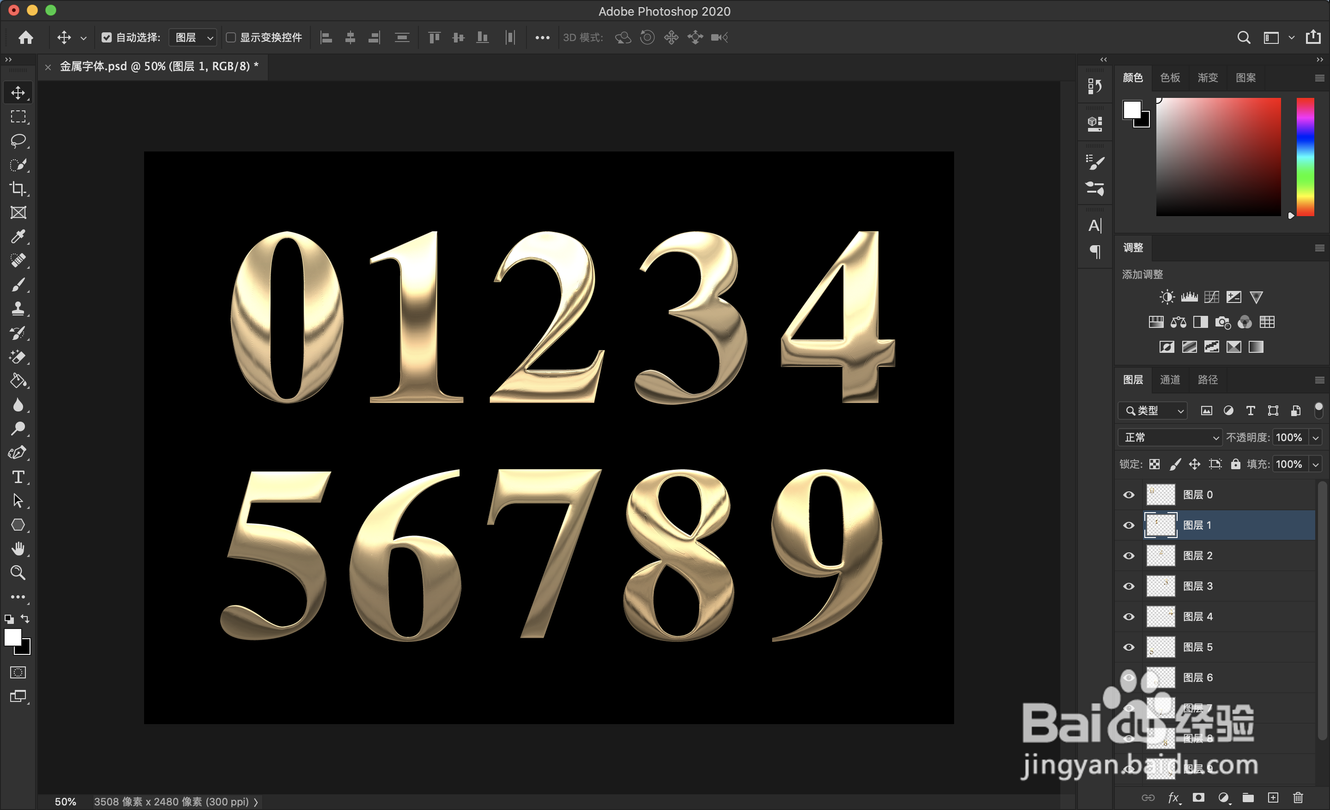Expand the 不透明度 opacity dropdown arrow
The width and height of the screenshot is (1330, 810).
coord(1316,437)
